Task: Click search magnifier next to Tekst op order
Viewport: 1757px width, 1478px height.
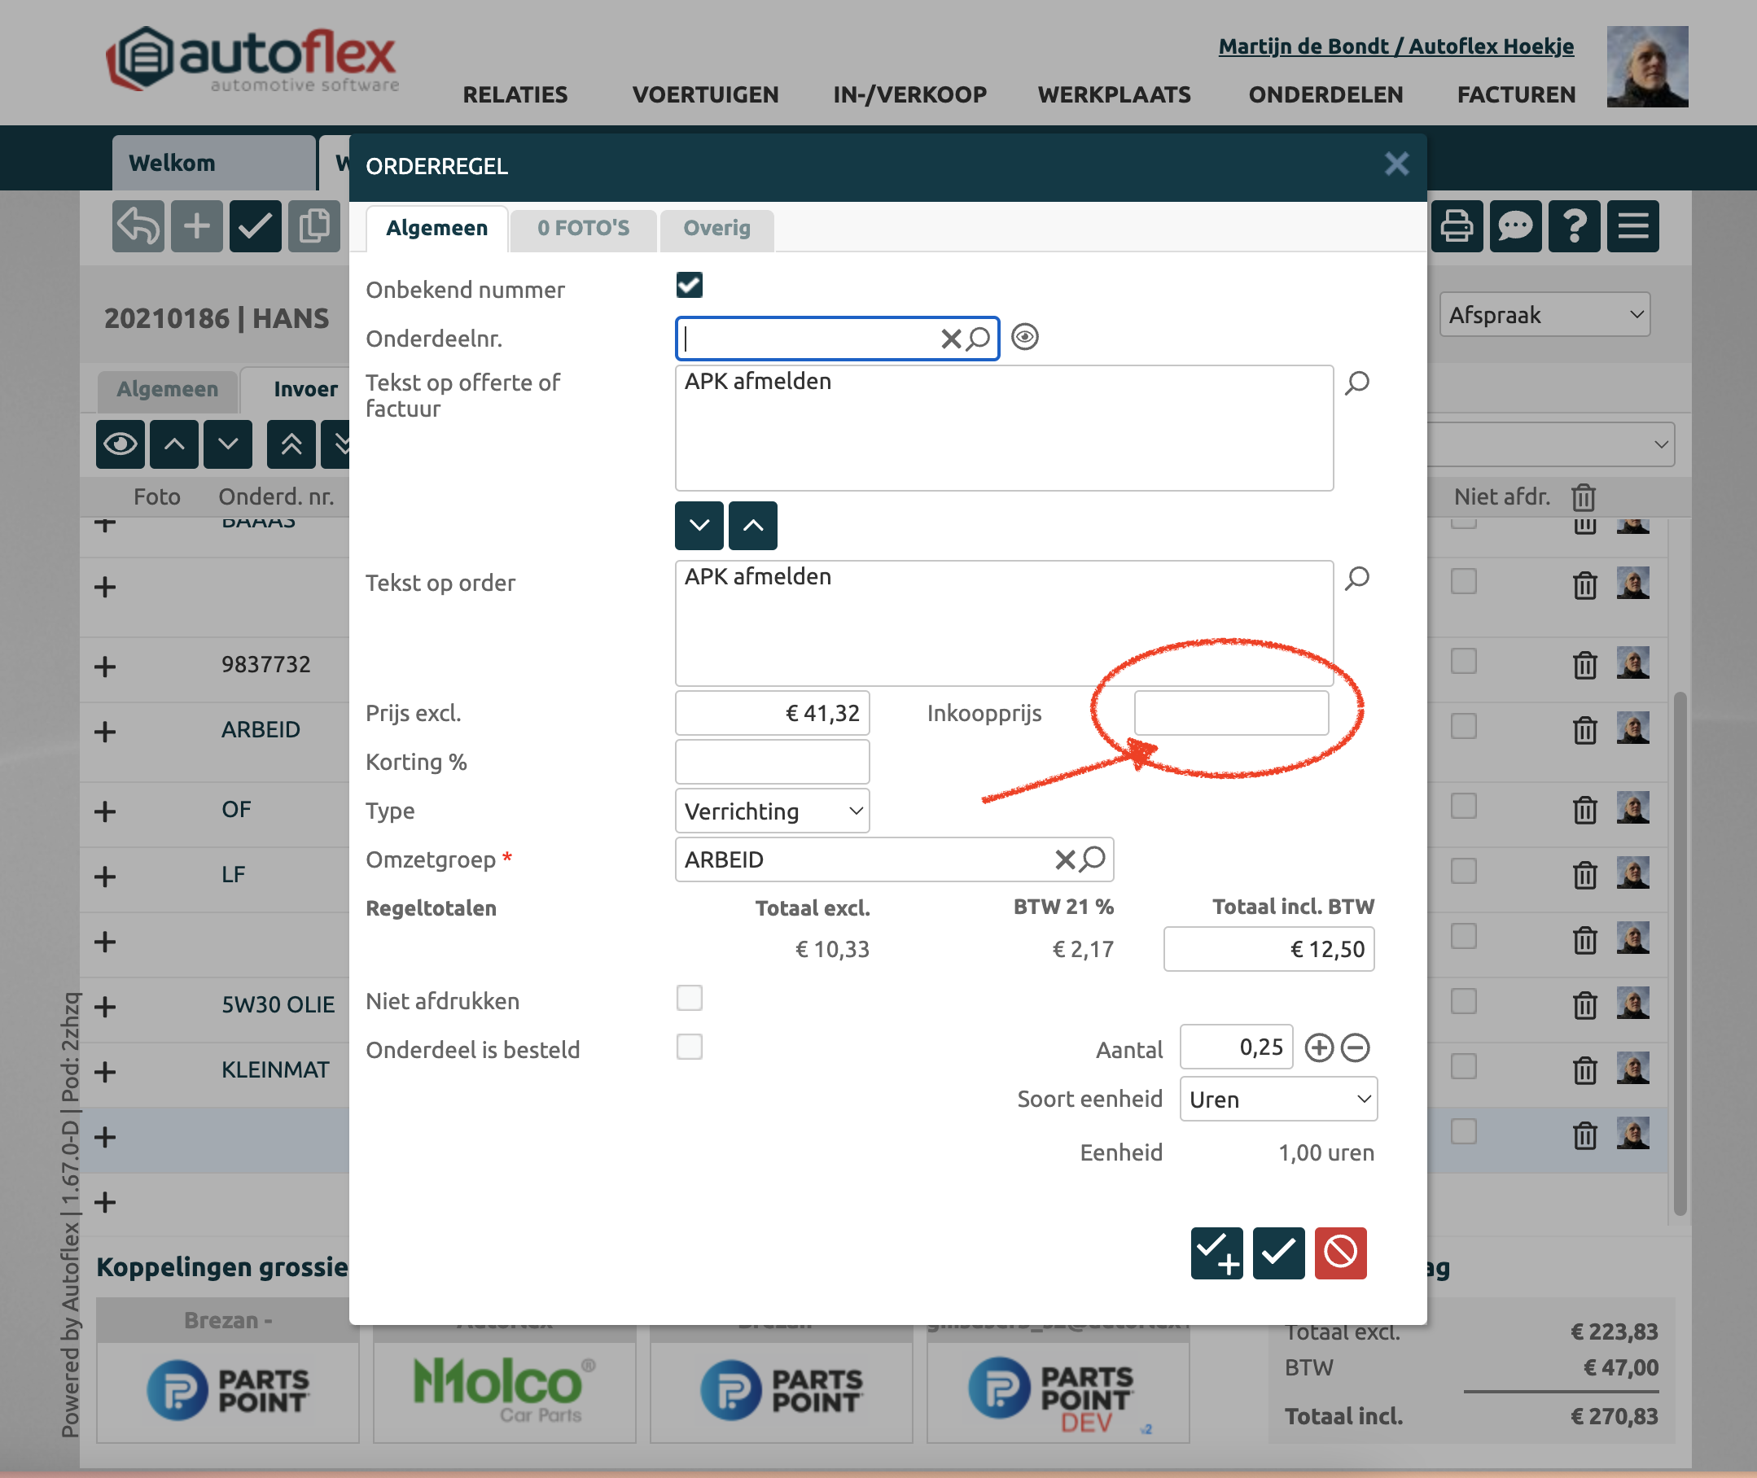Action: tap(1356, 578)
